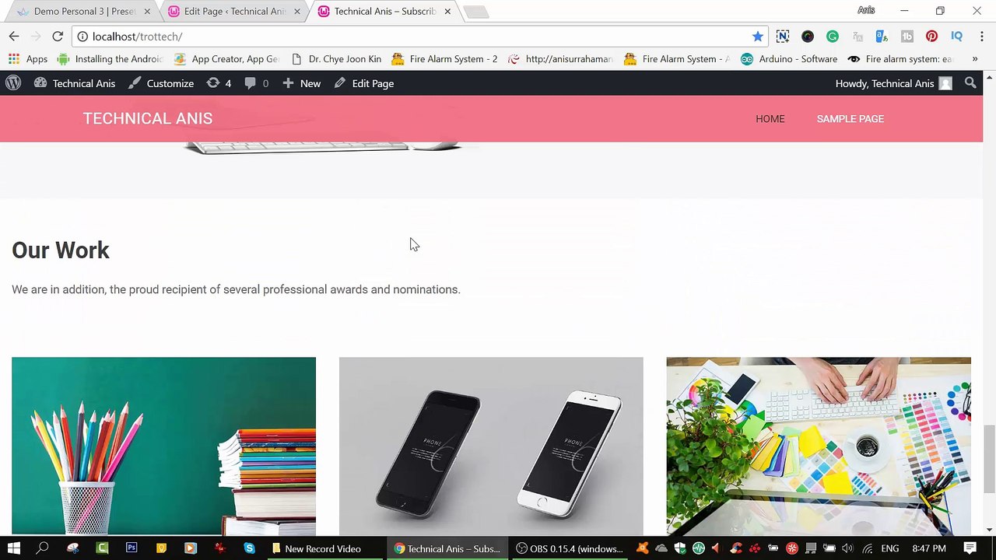Open Photoshop from the taskbar

132,548
